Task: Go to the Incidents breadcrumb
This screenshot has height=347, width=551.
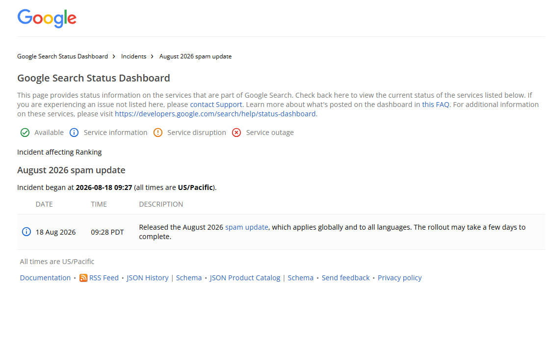Action: 133,56
